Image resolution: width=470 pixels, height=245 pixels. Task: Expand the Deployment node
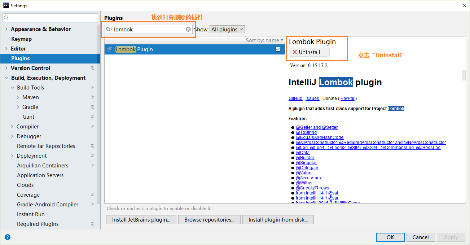tap(12, 156)
